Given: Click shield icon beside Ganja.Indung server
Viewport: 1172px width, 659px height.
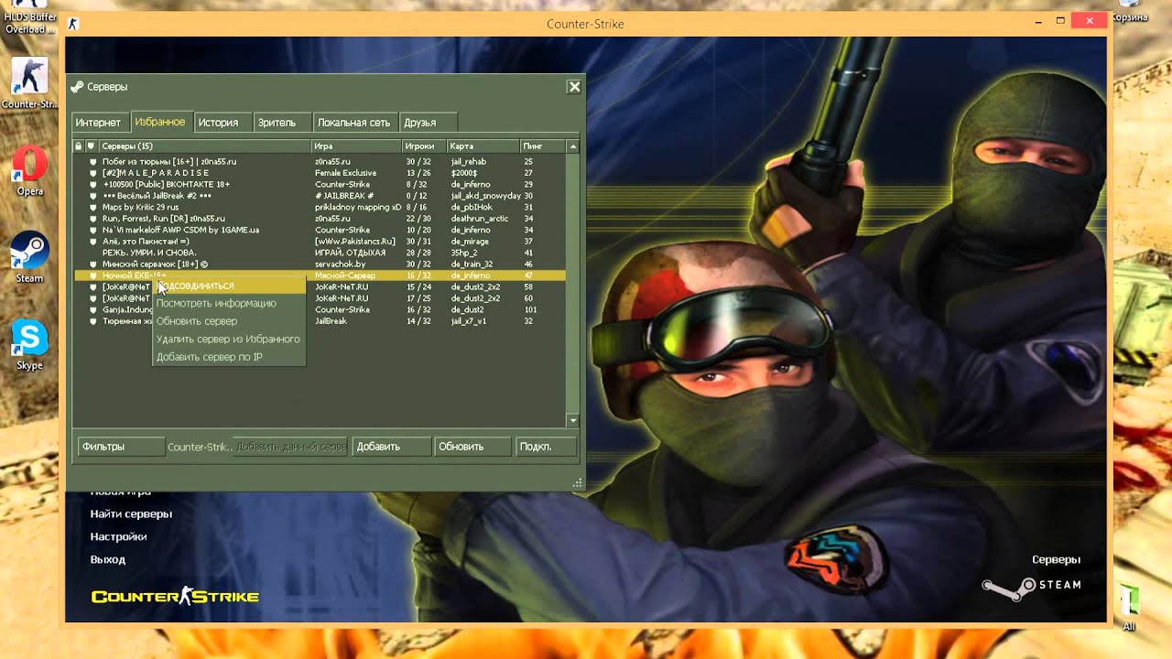Looking at the screenshot, I should pos(93,309).
